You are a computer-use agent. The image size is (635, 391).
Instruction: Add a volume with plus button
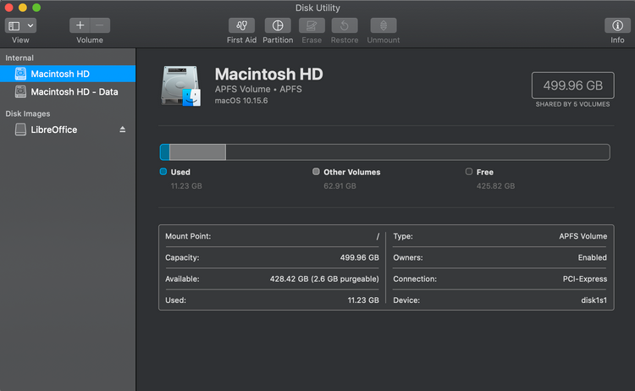(80, 25)
